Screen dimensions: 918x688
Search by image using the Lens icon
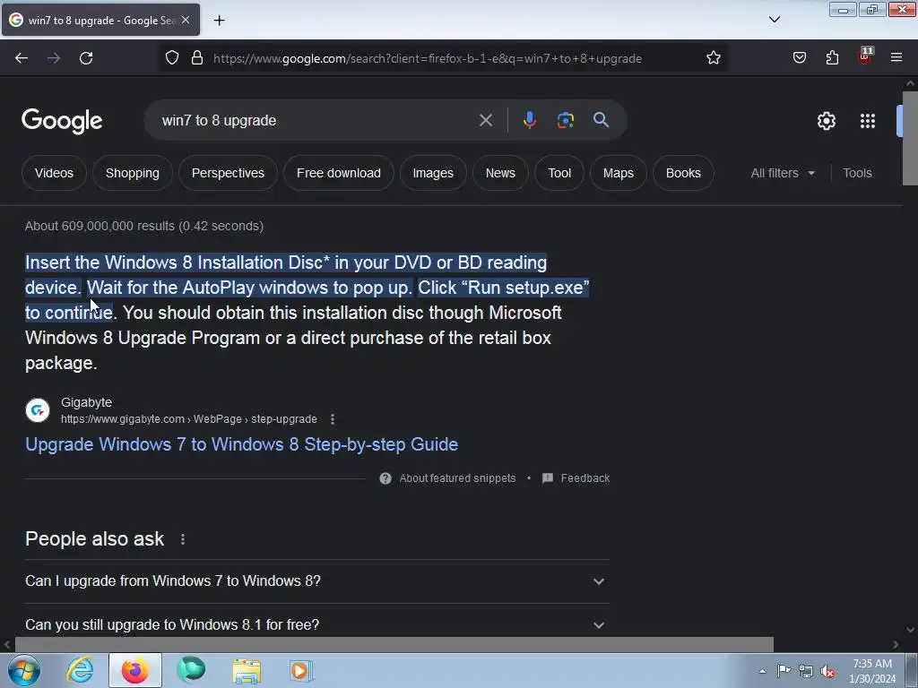[565, 120]
